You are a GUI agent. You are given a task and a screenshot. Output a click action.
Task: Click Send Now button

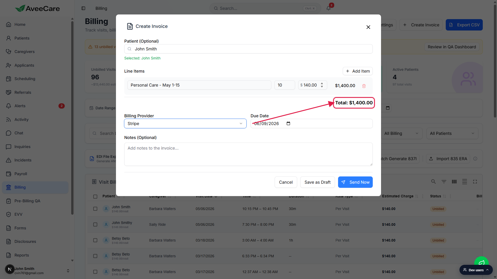[x=355, y=182]
